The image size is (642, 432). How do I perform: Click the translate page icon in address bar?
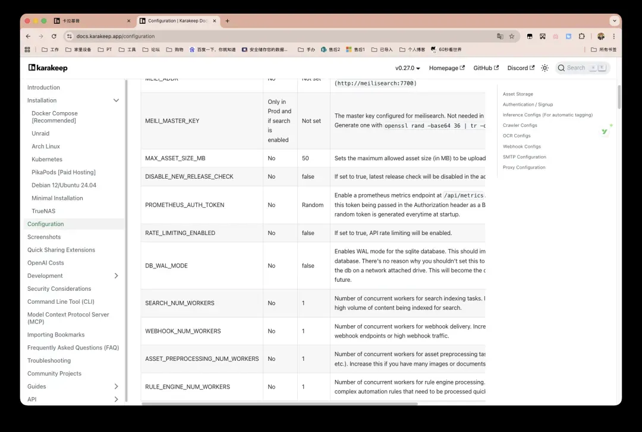500,36
